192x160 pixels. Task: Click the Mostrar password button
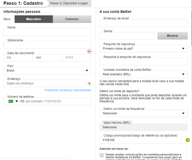(173, 36)
